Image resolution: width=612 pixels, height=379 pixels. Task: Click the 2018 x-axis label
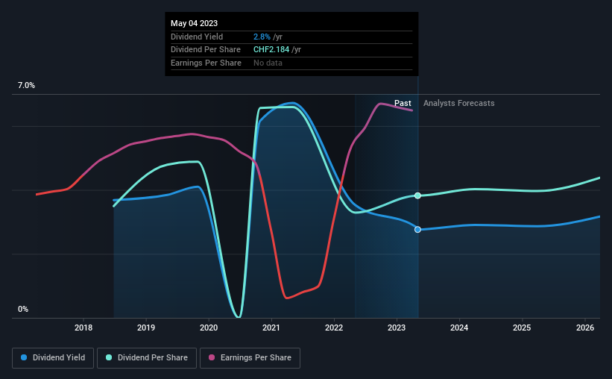point(83,328)
